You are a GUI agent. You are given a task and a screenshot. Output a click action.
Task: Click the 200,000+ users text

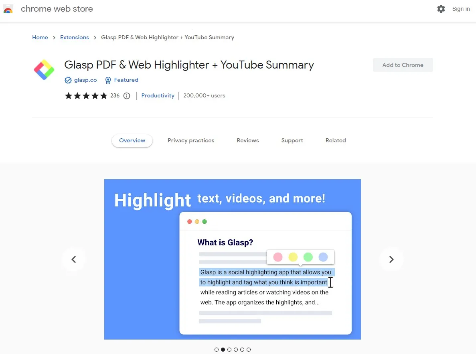pos(204,96)
